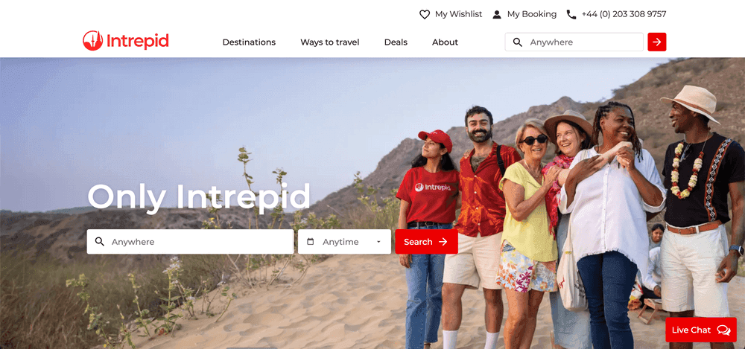
Task: Click the header search magnifier icon
Action: tap(518, 42)
